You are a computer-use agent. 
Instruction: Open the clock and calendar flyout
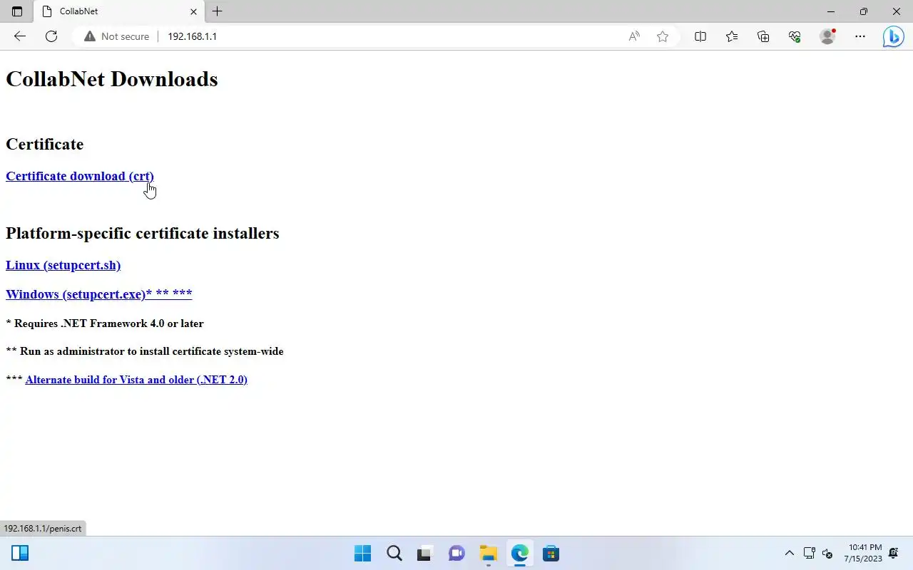pyautogui.click(x=862, y=554)
